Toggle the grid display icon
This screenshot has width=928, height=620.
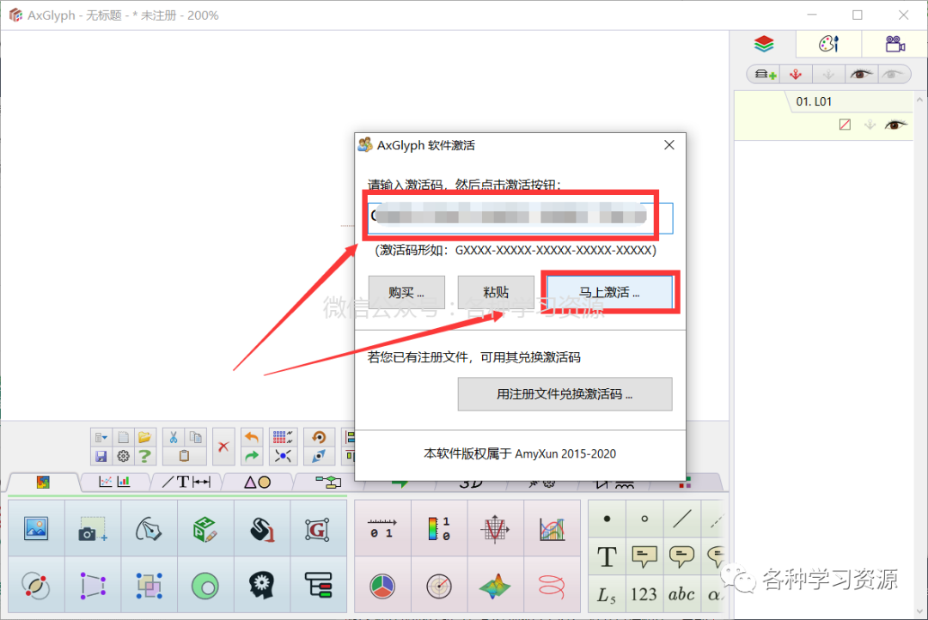pos(283,438)
